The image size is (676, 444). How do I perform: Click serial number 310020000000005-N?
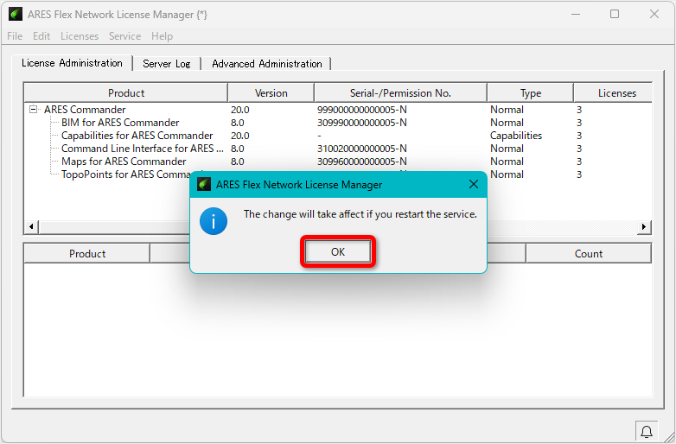[x=361, y=149]
